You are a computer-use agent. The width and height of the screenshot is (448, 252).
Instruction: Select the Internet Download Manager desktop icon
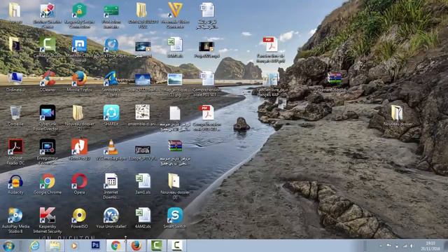pyautogui.click(x=111, y=181)
